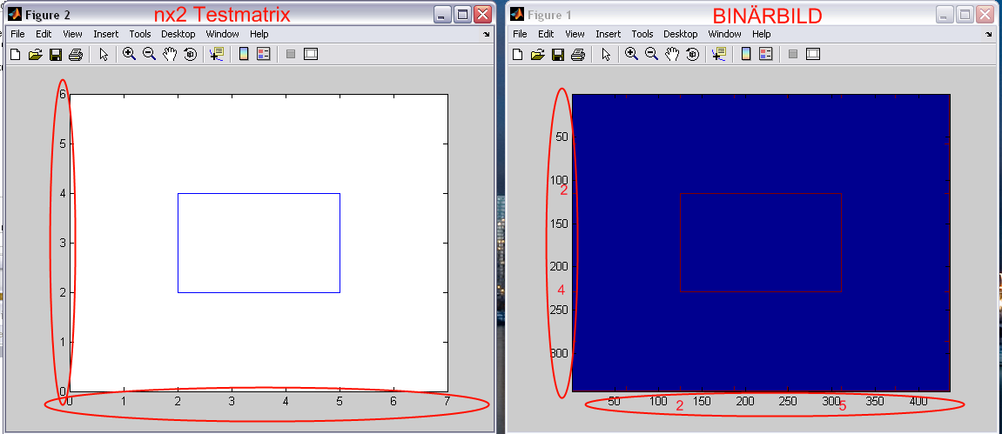
Task: Click New Figure icon in Figure 2 toolbar
Action: pyautogui.click(x=15, y=54)
